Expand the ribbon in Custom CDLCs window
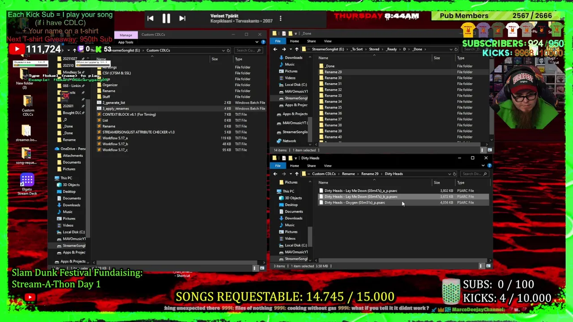The height and width of the screenshot is (322, 573). (257, 42)
